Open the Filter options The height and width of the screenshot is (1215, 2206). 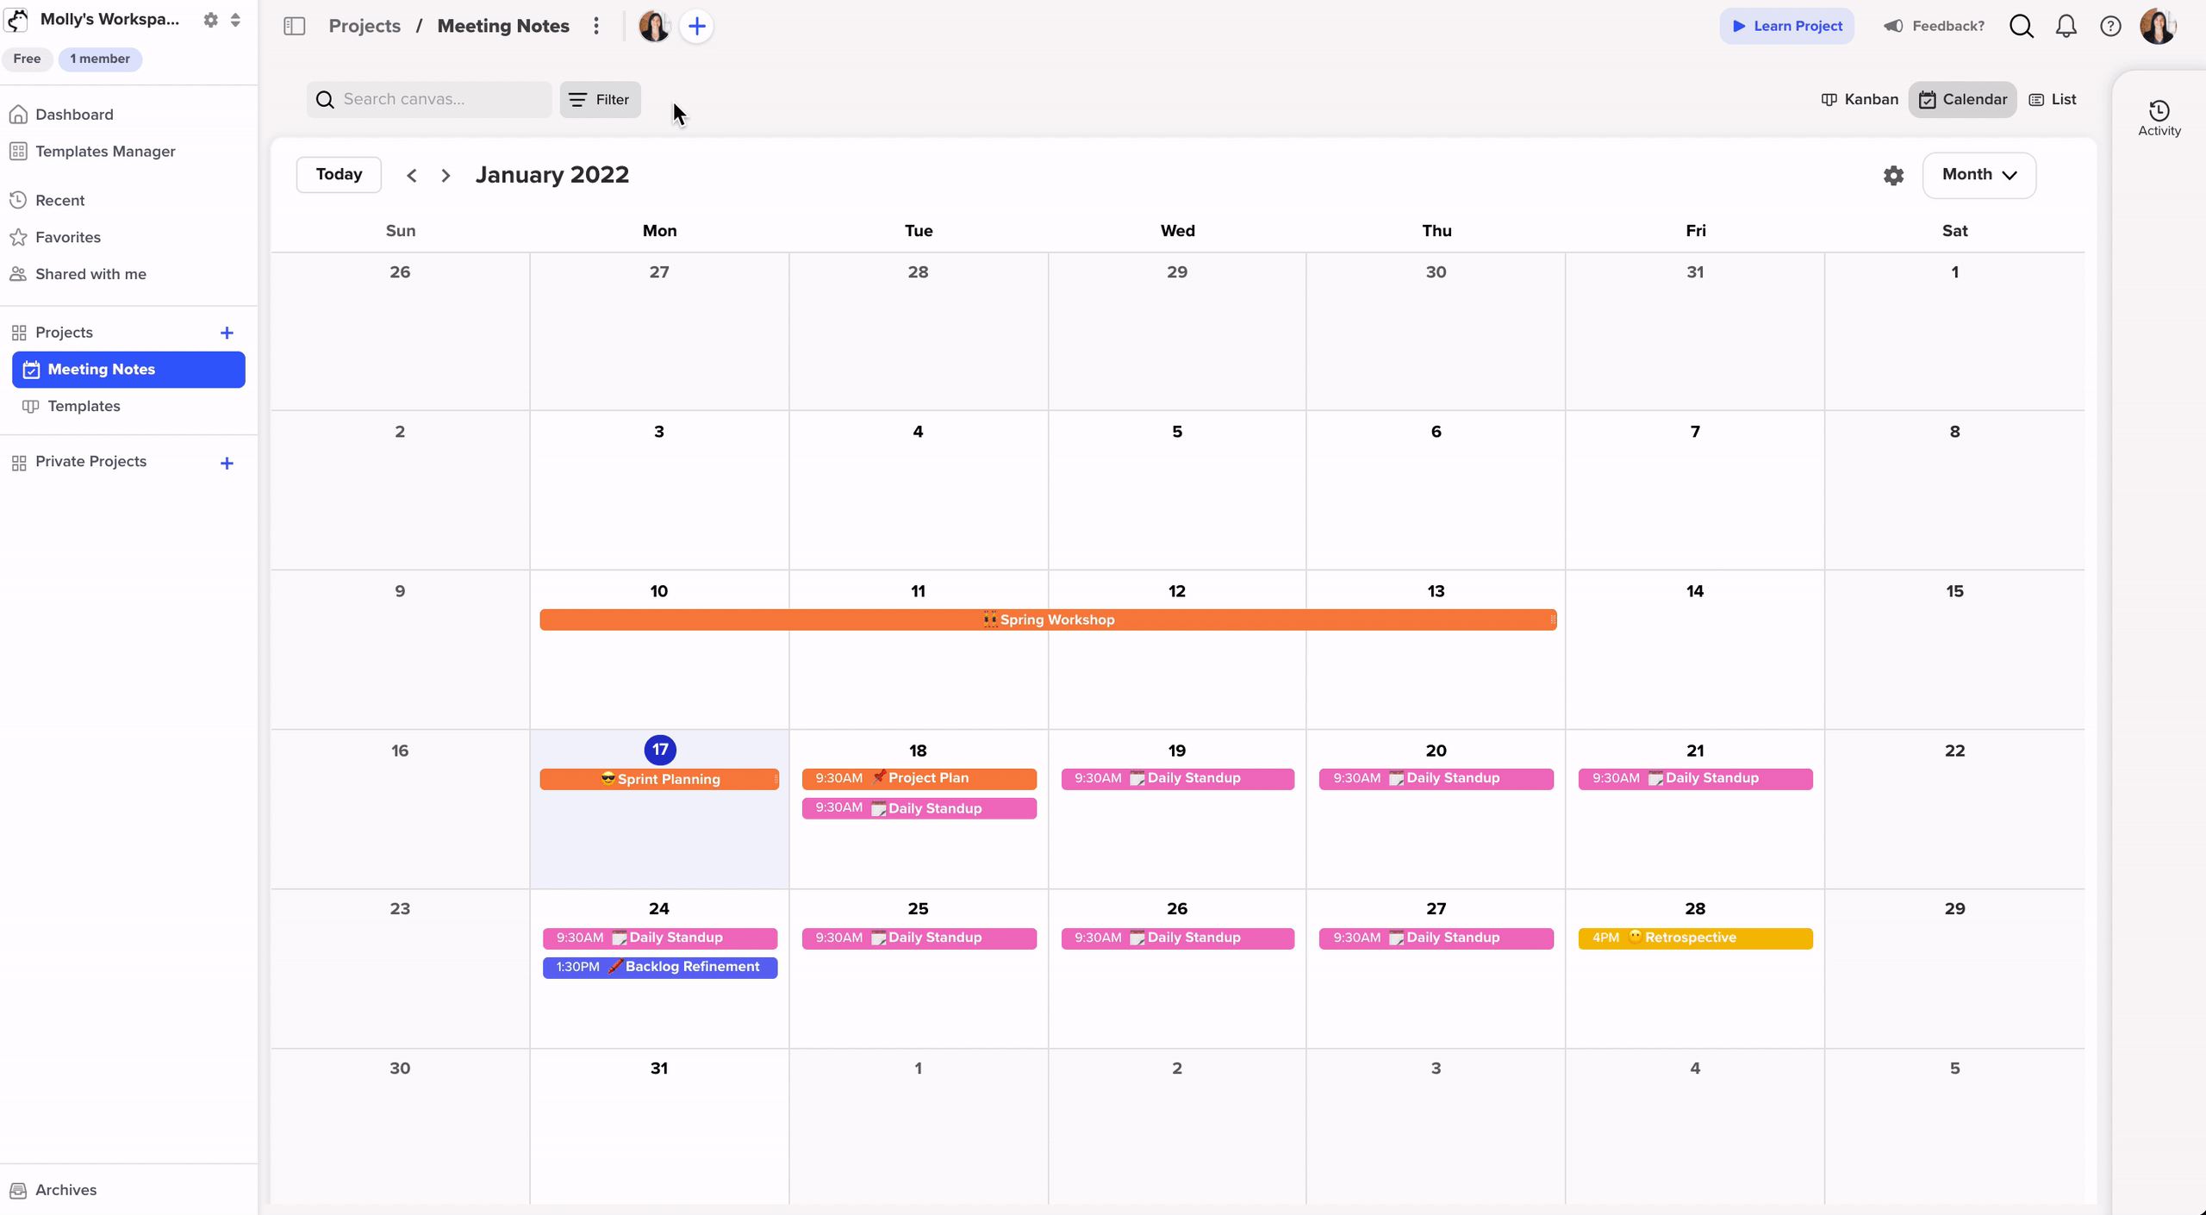coord(600,99)
